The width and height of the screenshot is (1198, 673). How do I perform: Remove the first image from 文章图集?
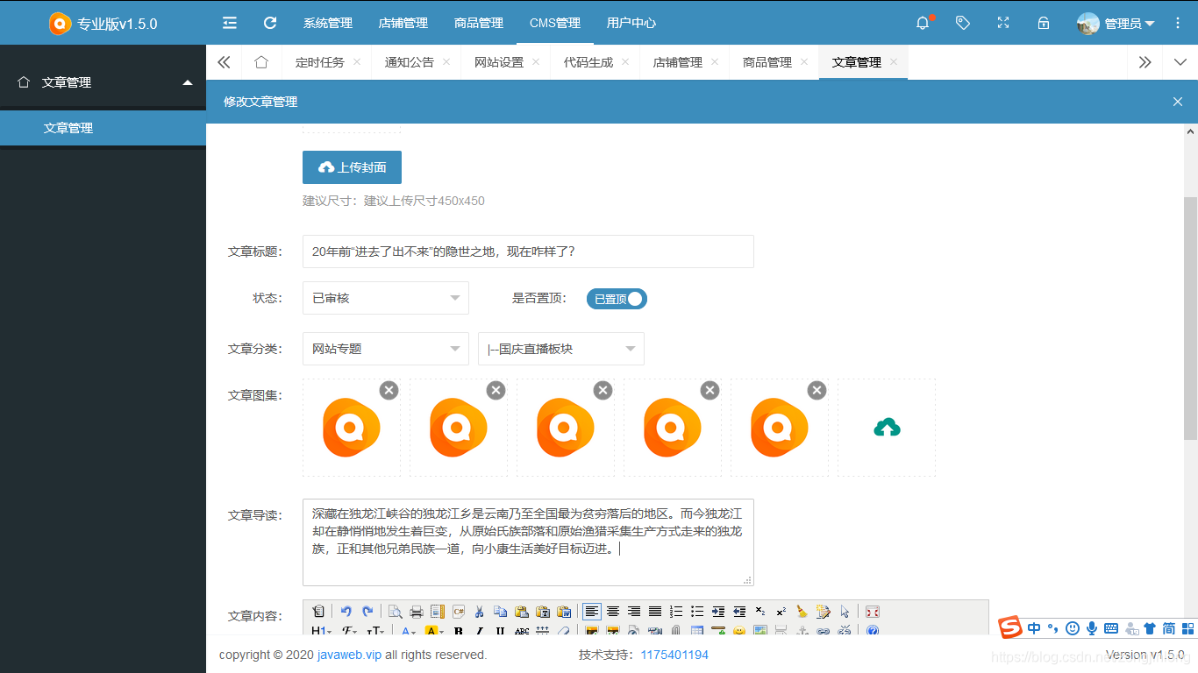click(389, 390)
